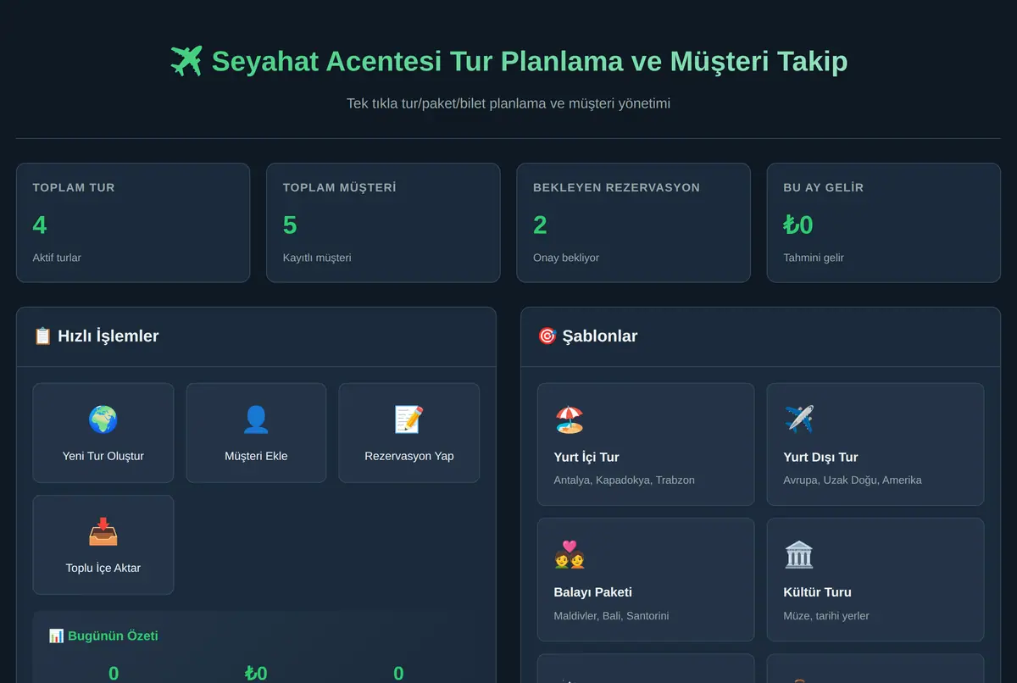
Task: Start Rezervasyon Yap quick action
Action: (409, 433)
